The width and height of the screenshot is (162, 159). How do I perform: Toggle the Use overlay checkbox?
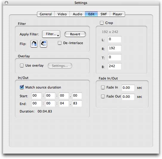coord(22,65)
